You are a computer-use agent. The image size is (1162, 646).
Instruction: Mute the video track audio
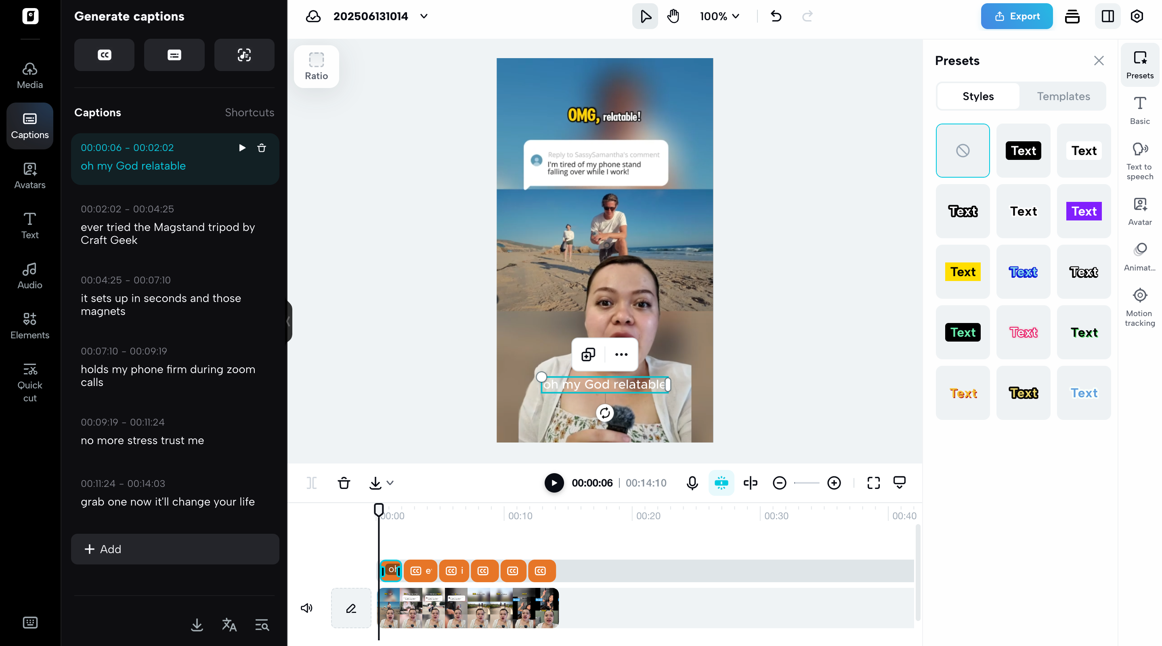click(307, 608)
